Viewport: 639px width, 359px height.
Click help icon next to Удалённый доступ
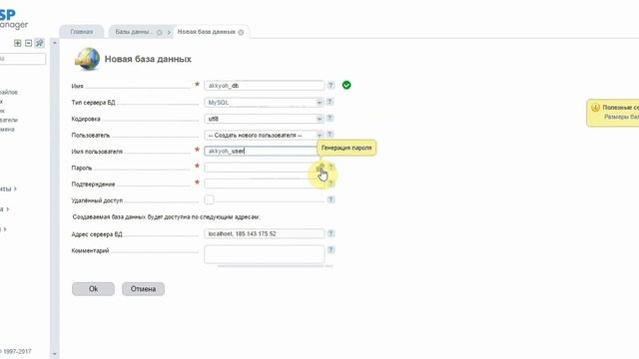pos(330,199)
